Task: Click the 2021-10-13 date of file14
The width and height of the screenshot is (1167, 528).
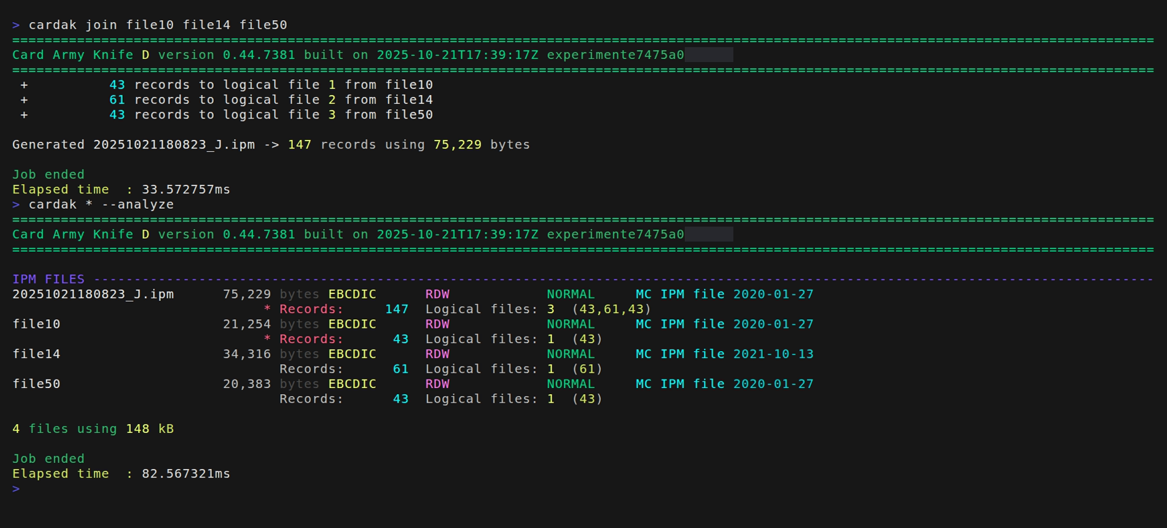Action: click(x=773, y=354)
